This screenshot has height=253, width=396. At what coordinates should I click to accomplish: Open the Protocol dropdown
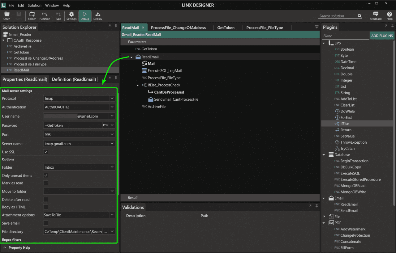112,98
